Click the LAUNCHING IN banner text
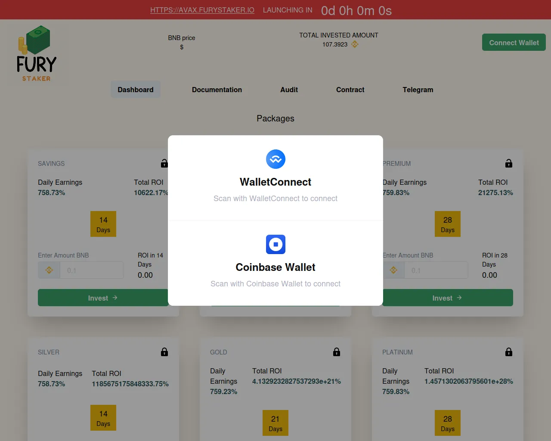Viewport: 551px width, 441px height. coord(288,10)
